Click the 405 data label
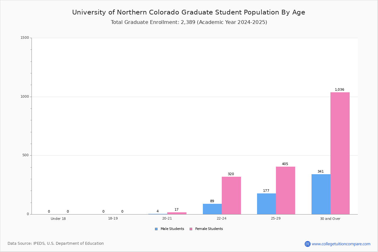 coord(285,164)
